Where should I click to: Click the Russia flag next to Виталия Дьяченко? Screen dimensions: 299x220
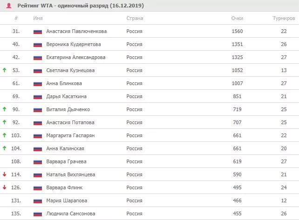click(38, 110)
